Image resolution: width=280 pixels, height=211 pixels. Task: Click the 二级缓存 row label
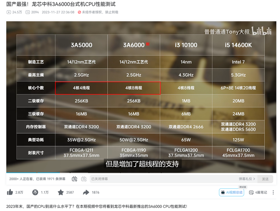[36, 101]
